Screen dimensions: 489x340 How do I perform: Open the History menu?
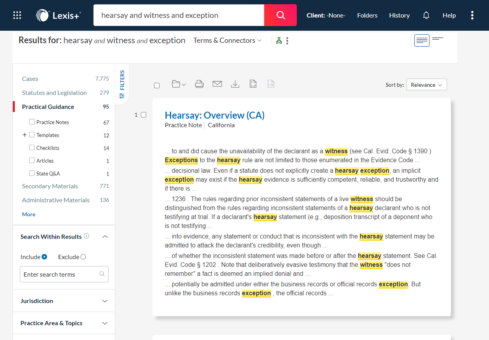(x=399, y=15)
